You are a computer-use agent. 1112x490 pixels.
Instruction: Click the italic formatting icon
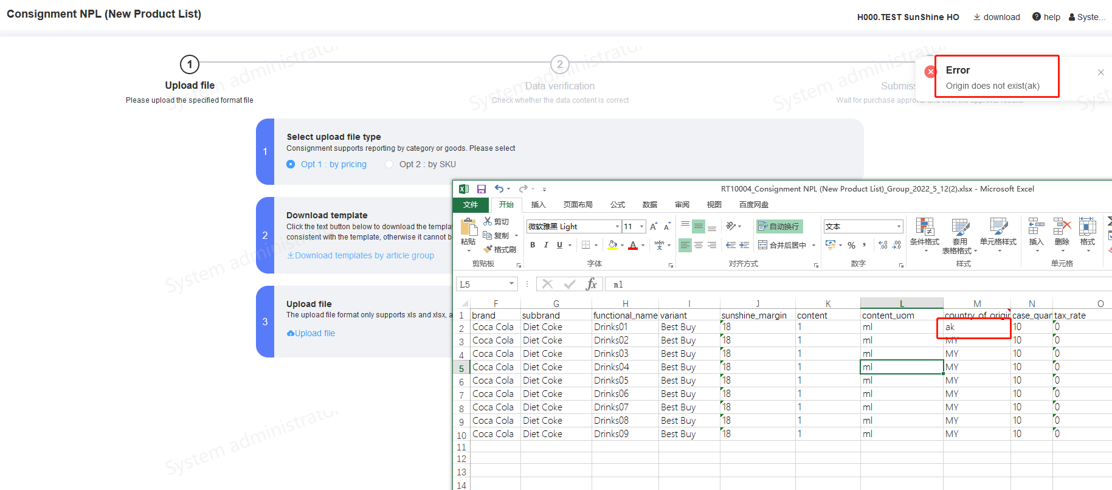[546, 245]
